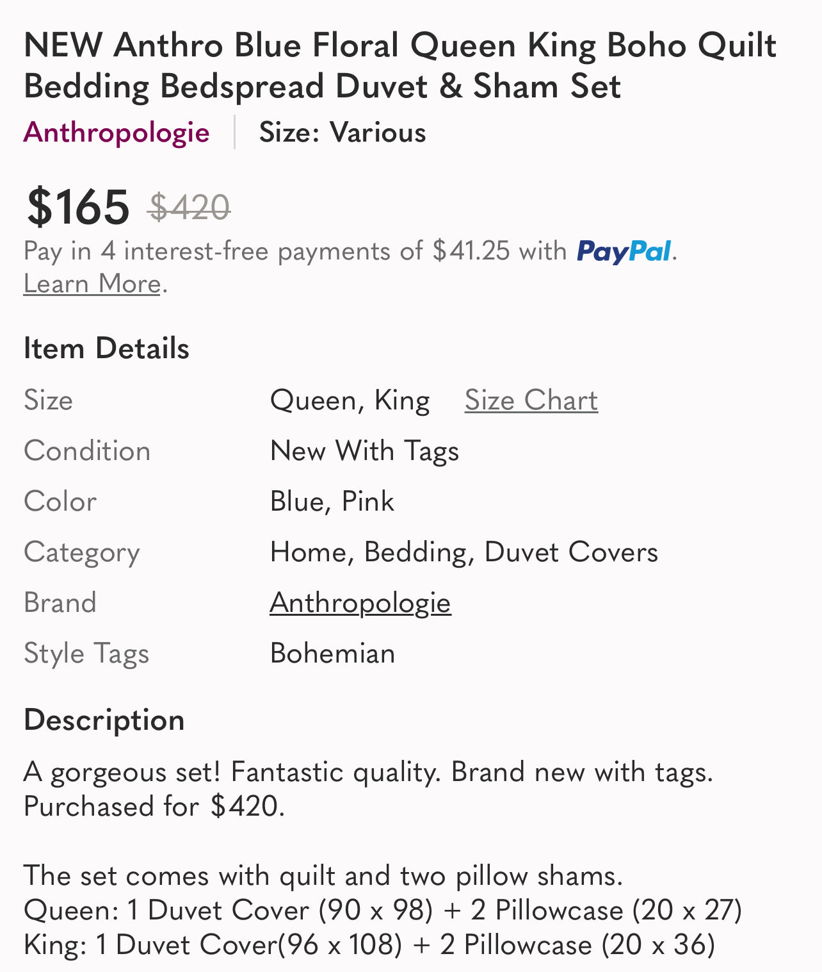The width and height of the screenshot is (822, 972).
Task: Open the Size Chart link
Action: pos(531,400)
